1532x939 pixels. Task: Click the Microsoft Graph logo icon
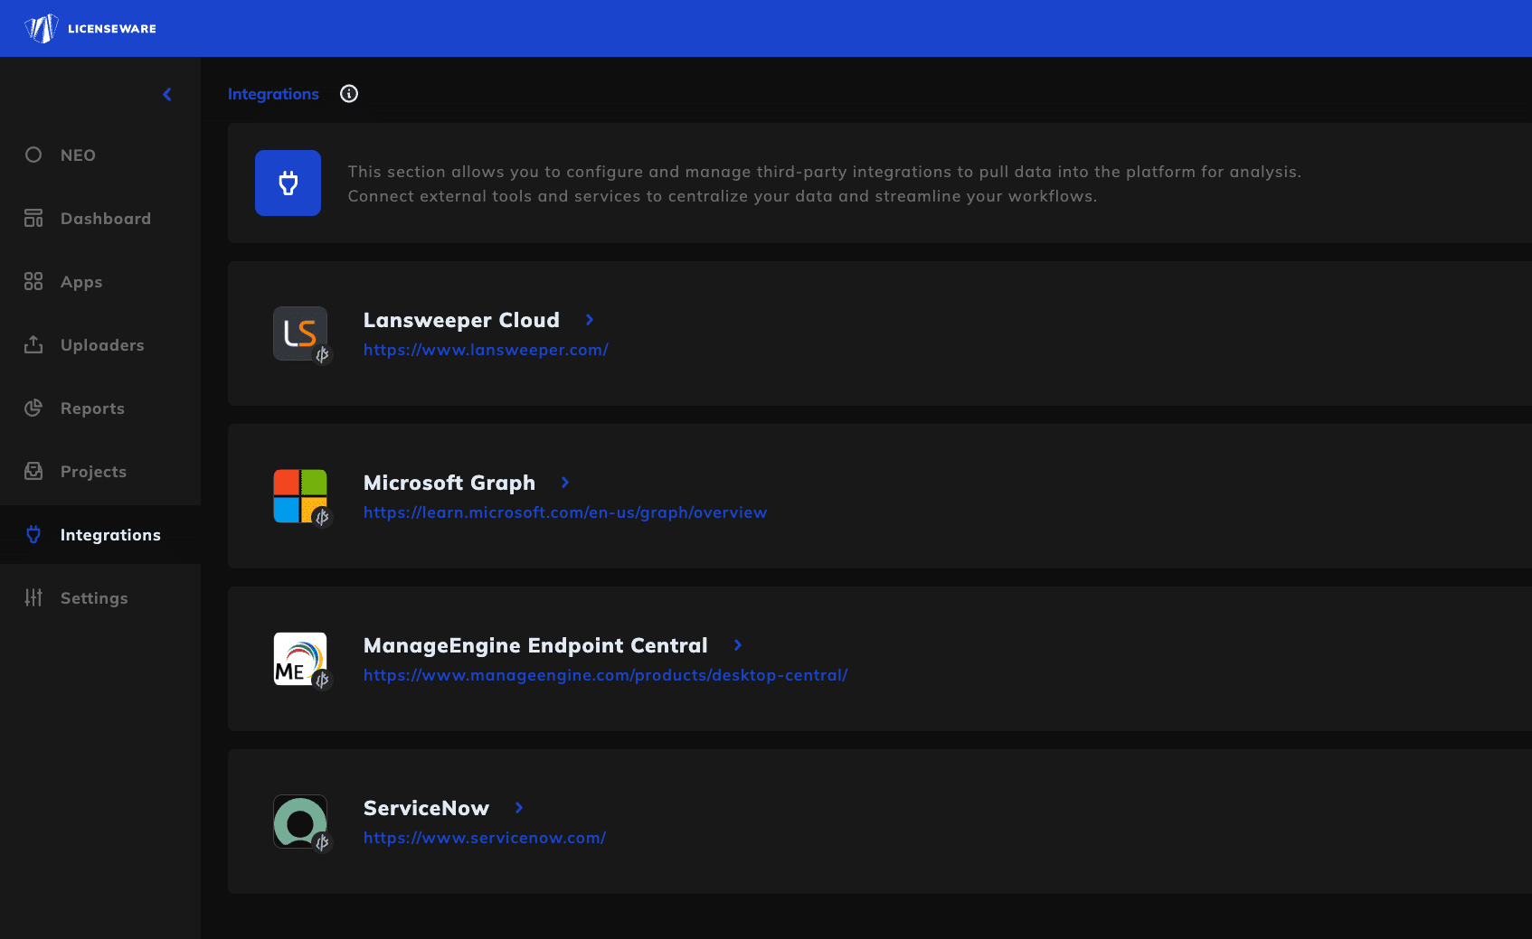pyautogui.click(x=300, y=496)
